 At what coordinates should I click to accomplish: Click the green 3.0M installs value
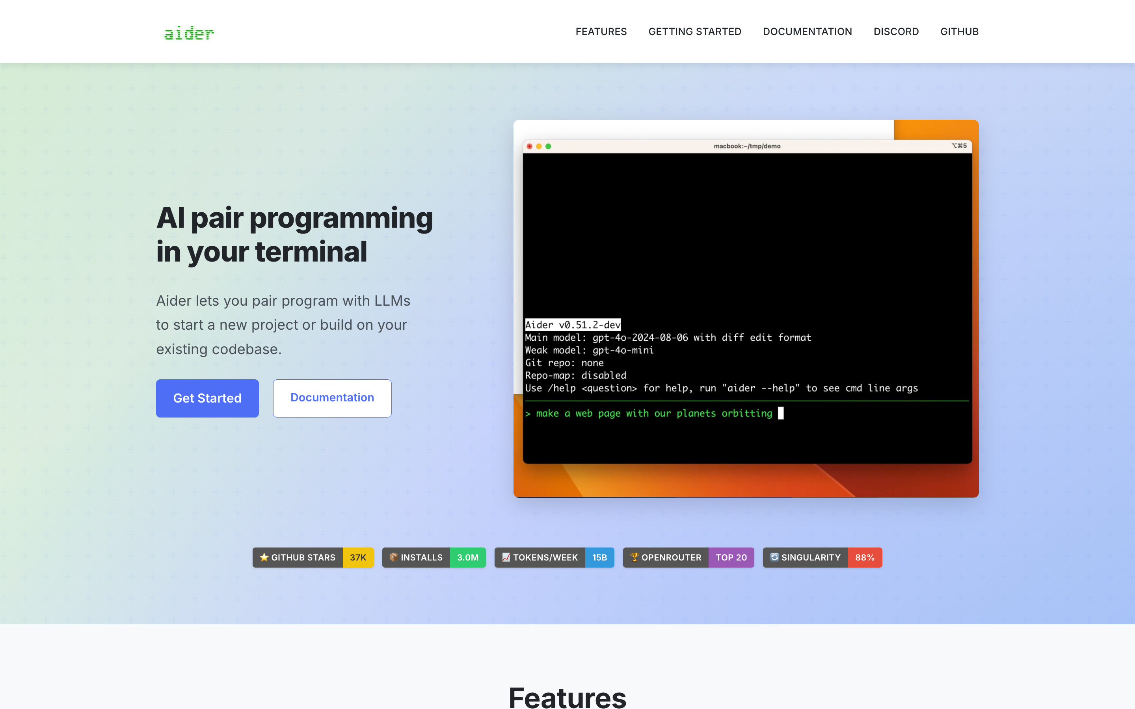(468, 557)
